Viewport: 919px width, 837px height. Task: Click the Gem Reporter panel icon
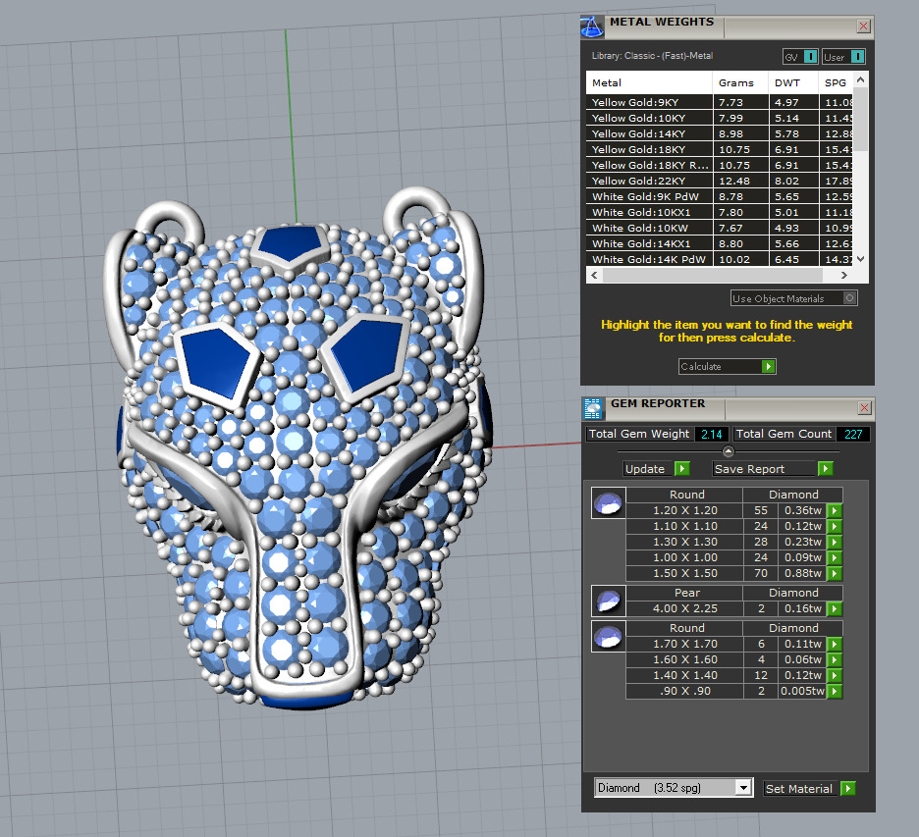593,408
